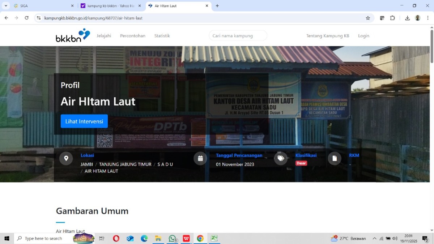
Task: Open the Statistik menu item
Action: (x=162, y=36)
